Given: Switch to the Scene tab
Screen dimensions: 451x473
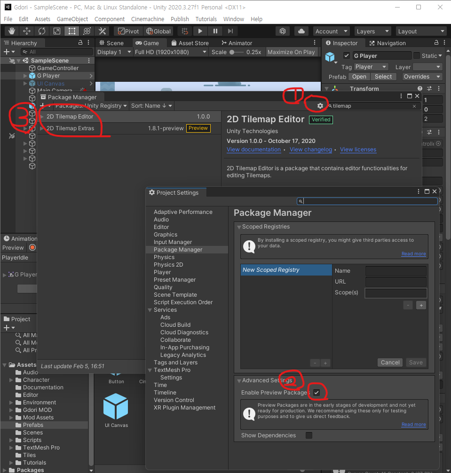Looking at the screenshot, I should 111,43.
